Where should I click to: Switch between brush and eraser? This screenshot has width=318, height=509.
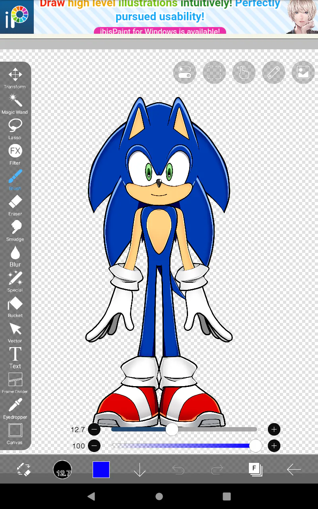(24, 470)
